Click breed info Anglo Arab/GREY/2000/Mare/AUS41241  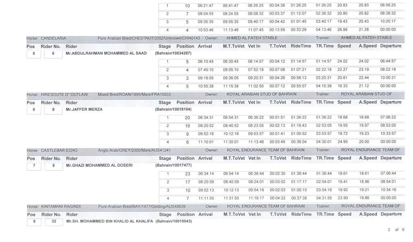134,150
